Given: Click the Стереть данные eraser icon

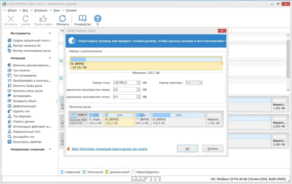Looking at the screenshot, I should (9, 121).
